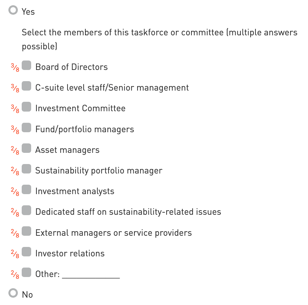Tick C-suite level staff/Senior management checkbox
Image resolution: width=308 pixels, height=305 pixels.
click(x=27, y=86)
